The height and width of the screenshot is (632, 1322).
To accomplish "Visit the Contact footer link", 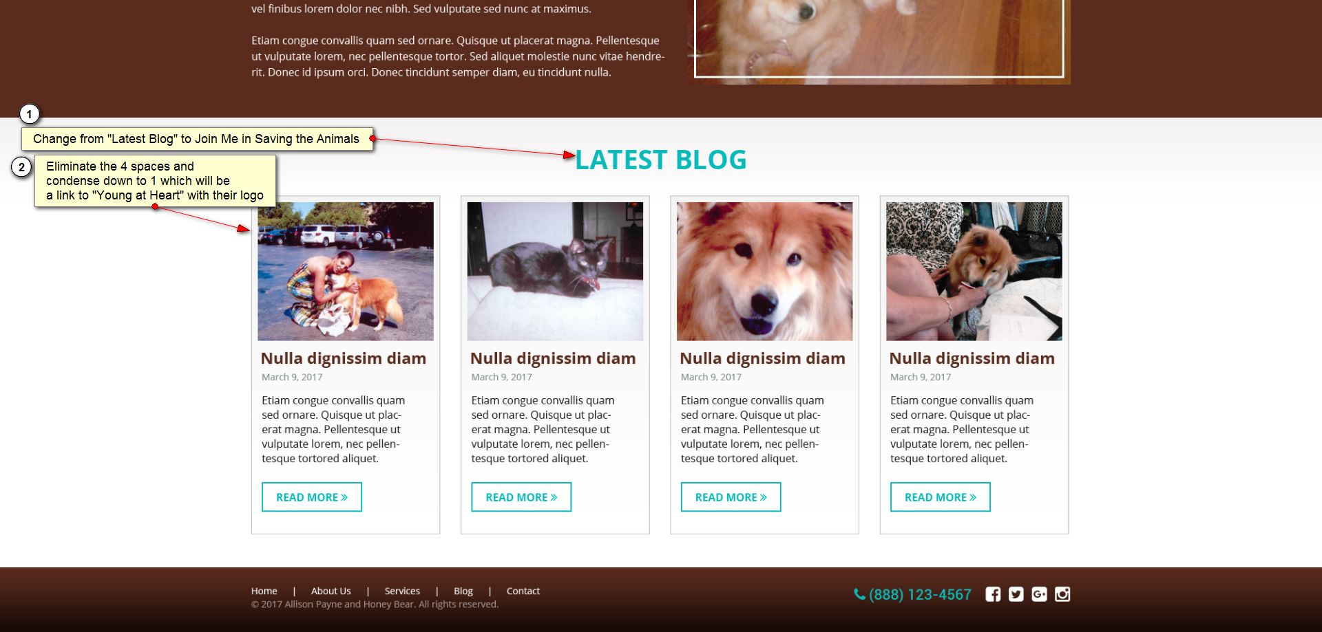I will (x=523, y=591).
